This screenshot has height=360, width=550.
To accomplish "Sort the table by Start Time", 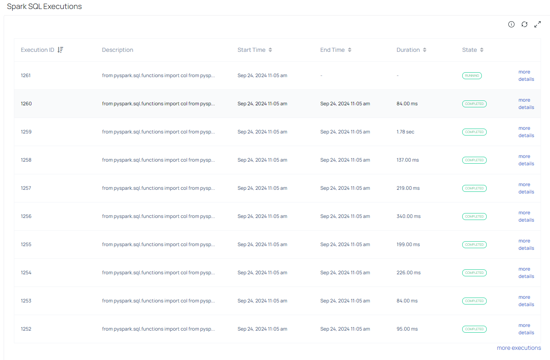I will click(x=270, y=50).
